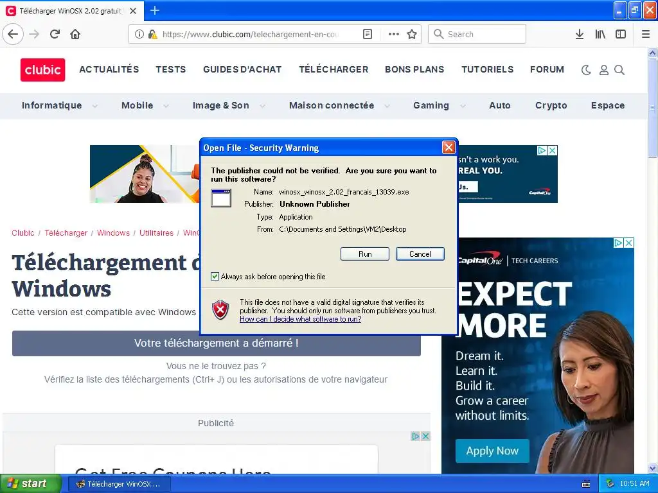Click the browser forward arrow
The image size is (658, 493).
click(x=35, y=34)
